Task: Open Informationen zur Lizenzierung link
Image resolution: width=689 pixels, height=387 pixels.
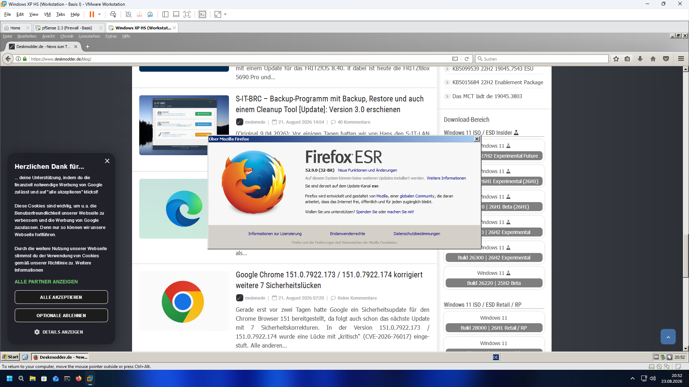Action: click(x=275, y=234)
